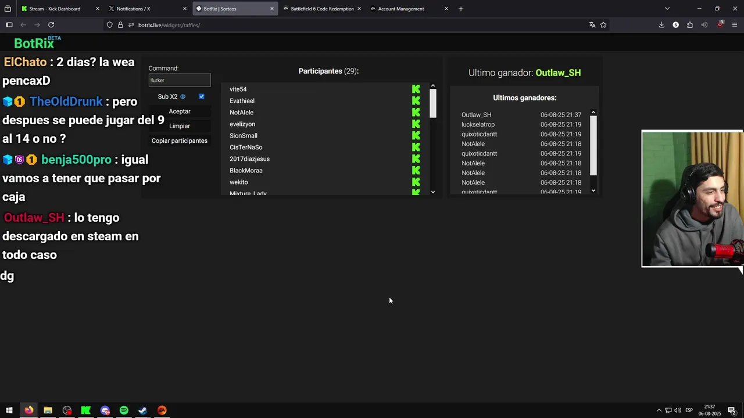Switch to Account Management tab
Viewport: 744px width, 418px height.
click(409, 9)
